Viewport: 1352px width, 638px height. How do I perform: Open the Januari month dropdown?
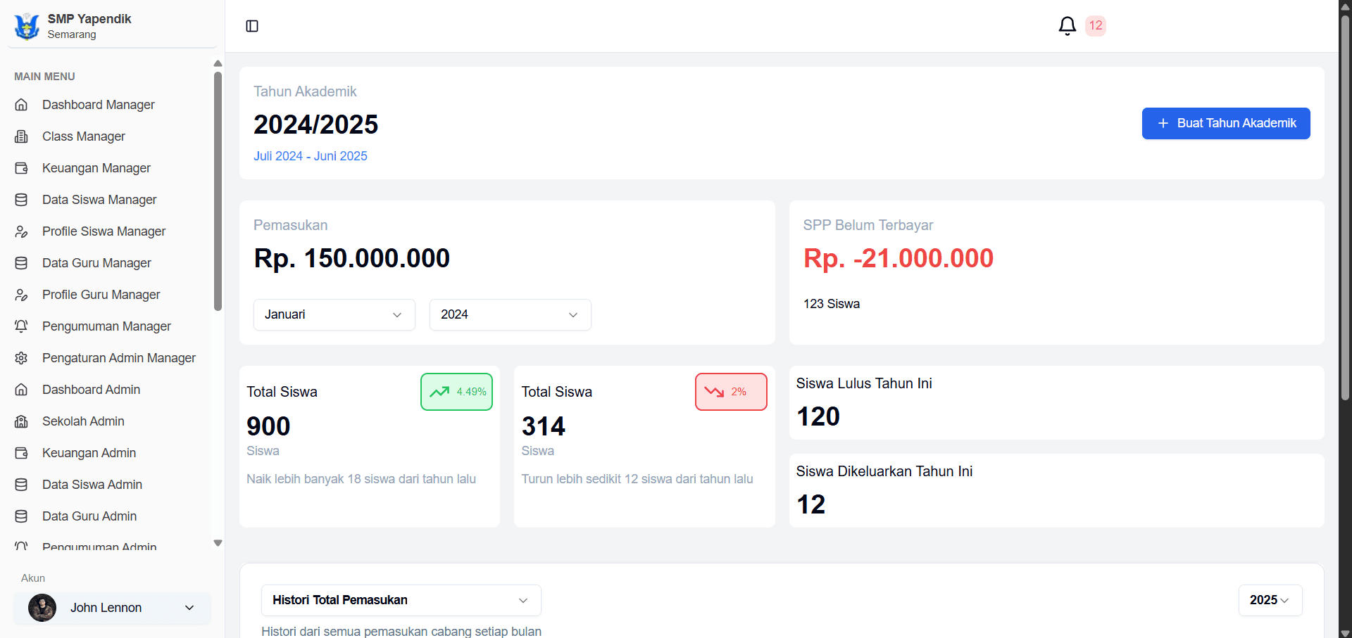pyautogui.click(x=334, y=314)
